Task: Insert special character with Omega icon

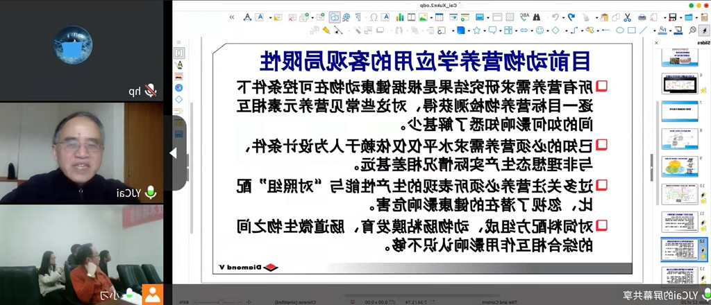Action: tap(374, 17)
